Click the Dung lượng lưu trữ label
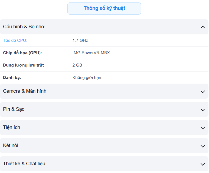This screenshot has height=173, width=209. [x=24, y=65]
